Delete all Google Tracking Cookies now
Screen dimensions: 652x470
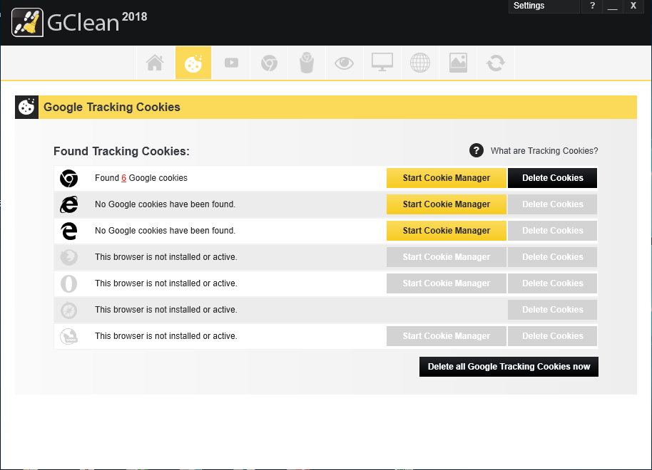[509, 367]
